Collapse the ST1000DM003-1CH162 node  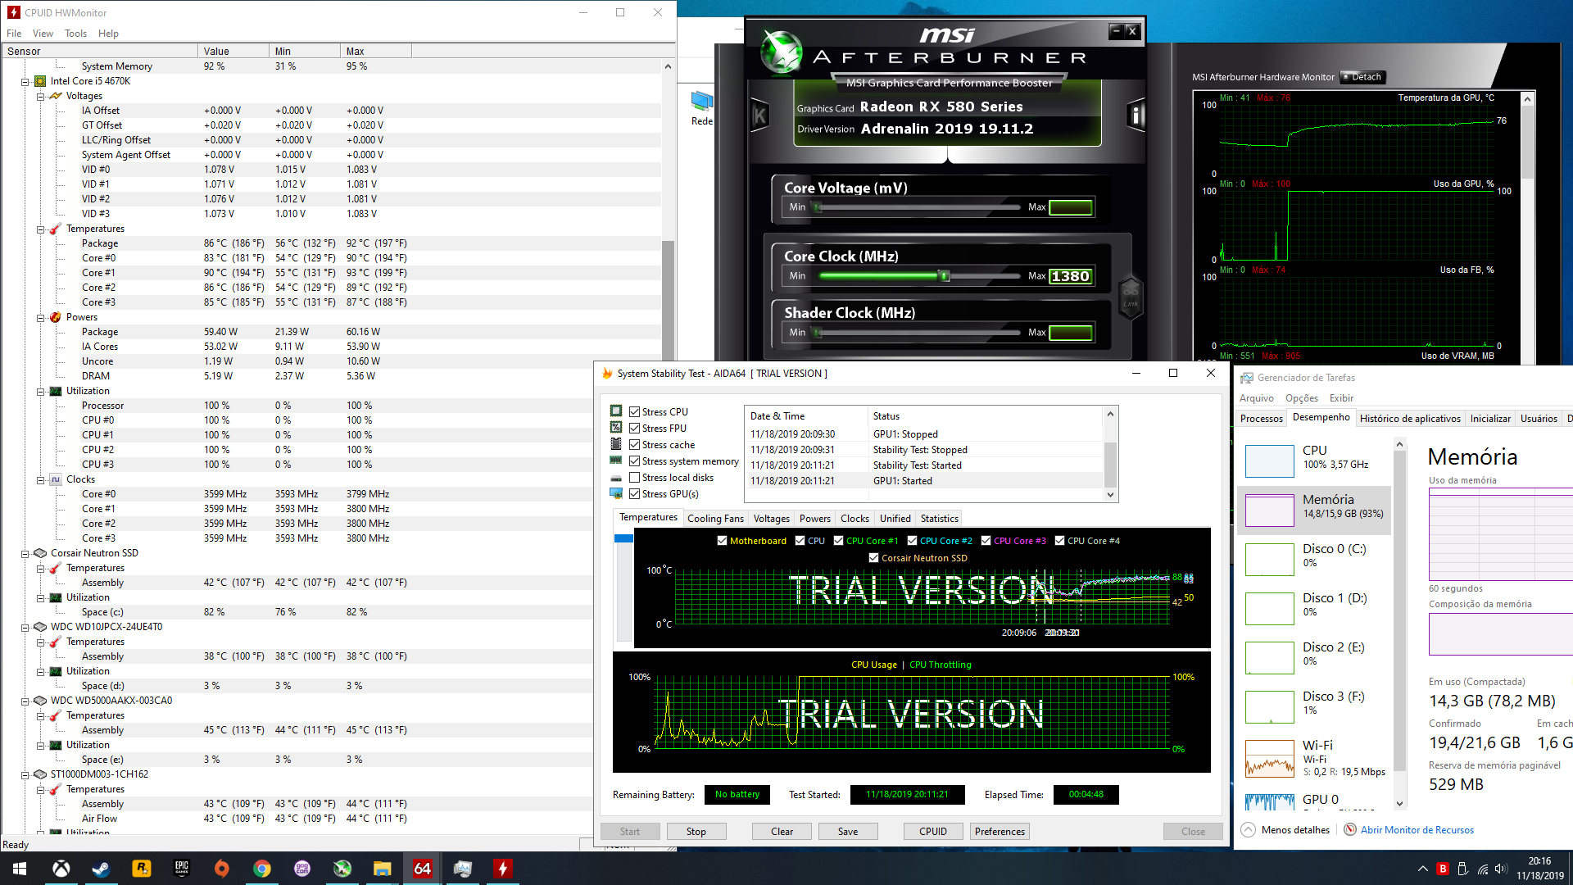[x=25, y=774]
